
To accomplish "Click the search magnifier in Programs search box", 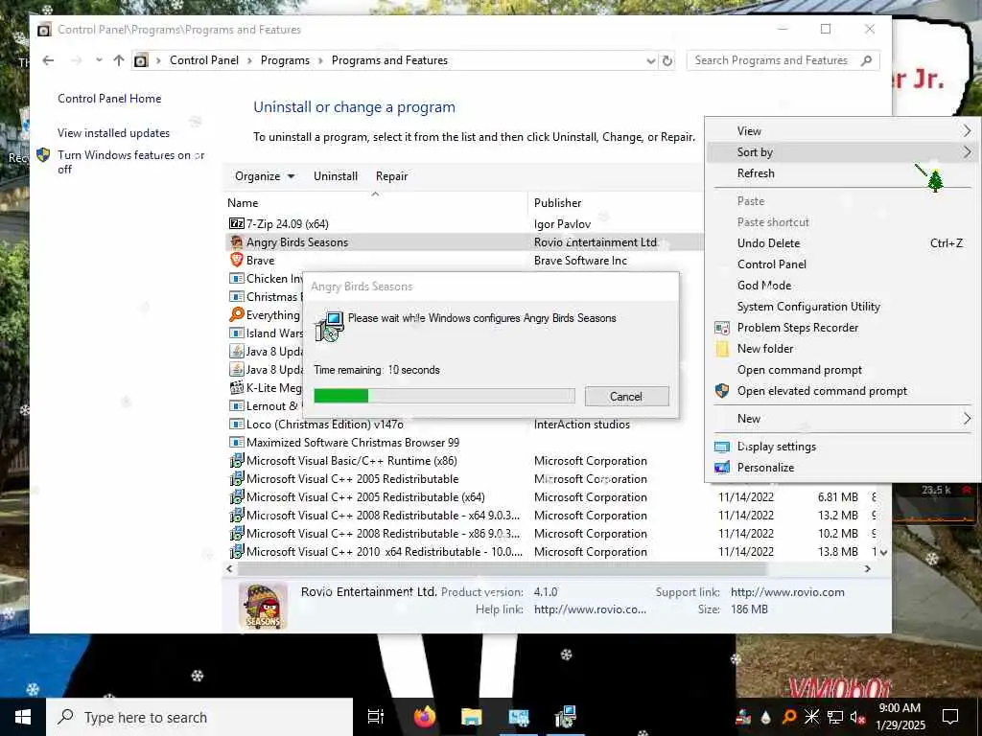I will (x=867, y=60).
